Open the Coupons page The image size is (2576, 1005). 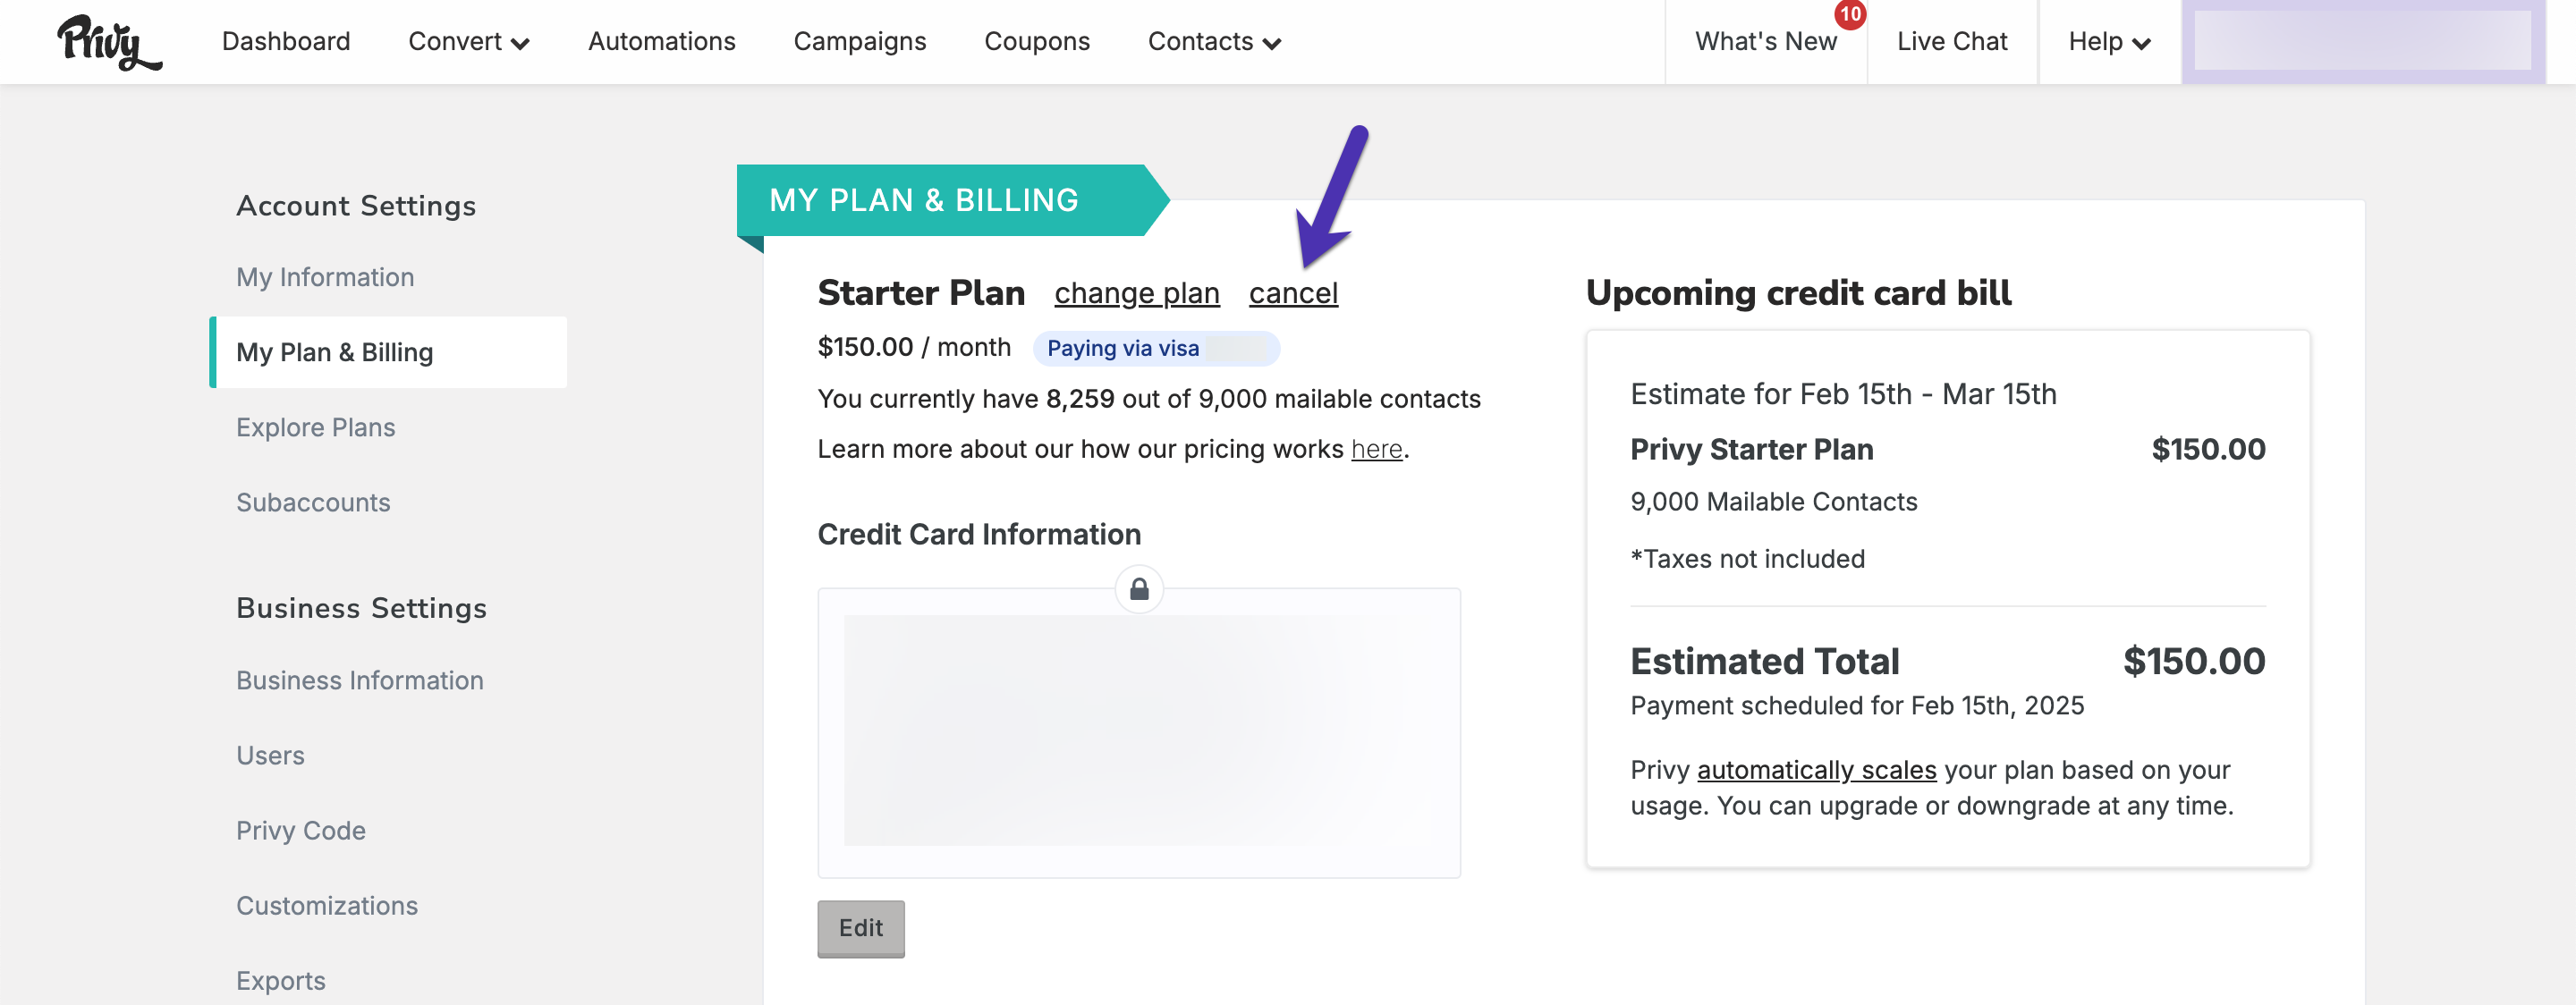1037,42
